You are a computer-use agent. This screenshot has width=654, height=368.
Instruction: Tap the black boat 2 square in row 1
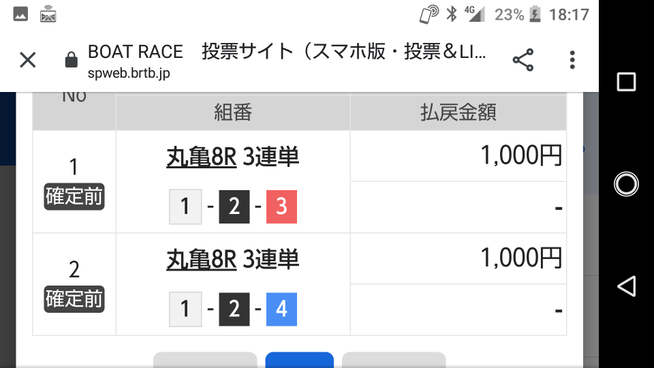coord(234,207)
